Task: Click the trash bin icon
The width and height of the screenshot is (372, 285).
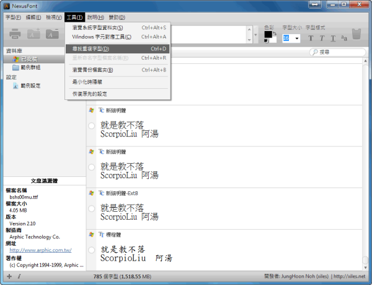Action: (x=356, y=34)
